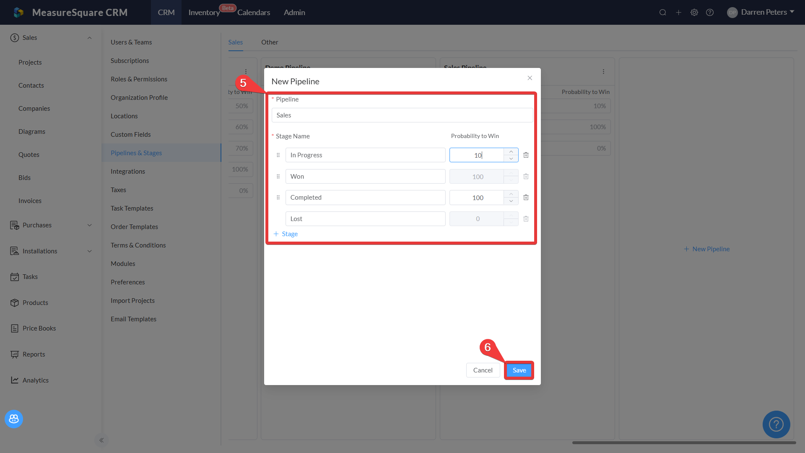Collapse the sidebar with double-chevron icon

pyautogui.click(x=101, y=440)
